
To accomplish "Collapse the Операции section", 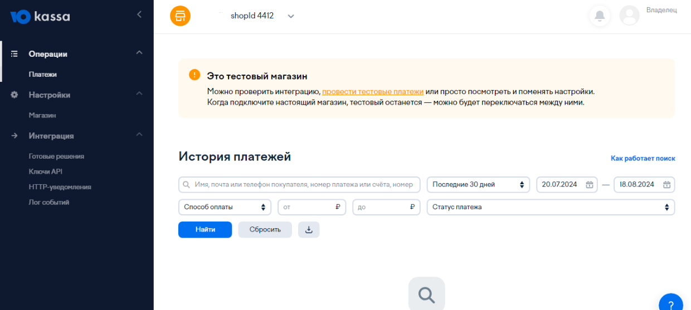I will pos(139,53).
